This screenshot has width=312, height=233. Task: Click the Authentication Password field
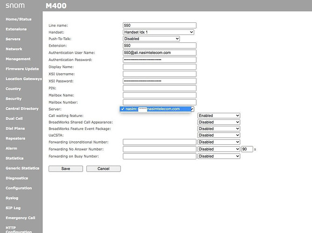160,60
